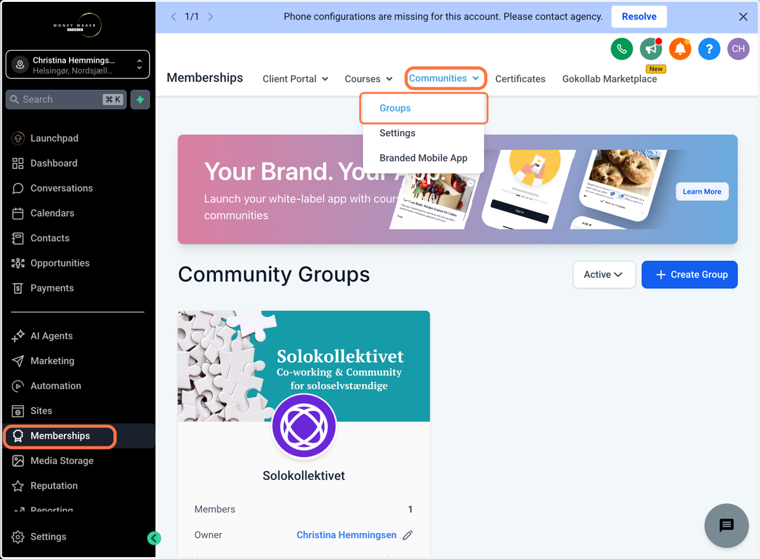Click the Solokollektivet group name
The width and height of the screenshot is (760, 559).
304,476
